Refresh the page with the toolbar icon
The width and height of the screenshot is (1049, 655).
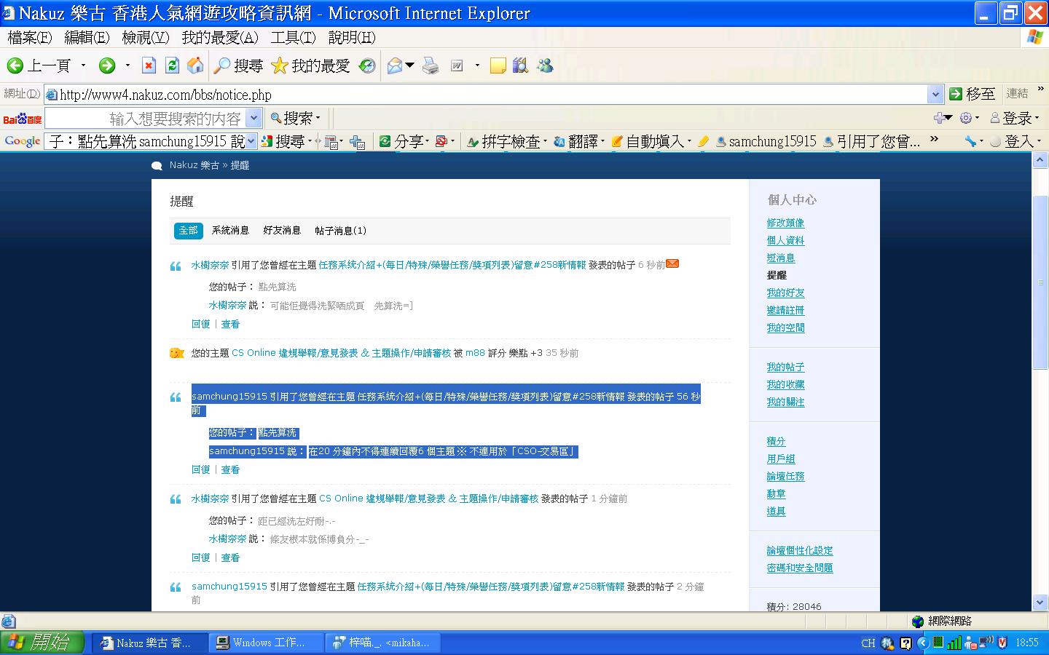[172, 66]
